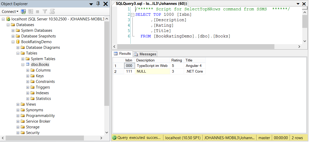Click the localhost server icon

(x=8, y=19)
